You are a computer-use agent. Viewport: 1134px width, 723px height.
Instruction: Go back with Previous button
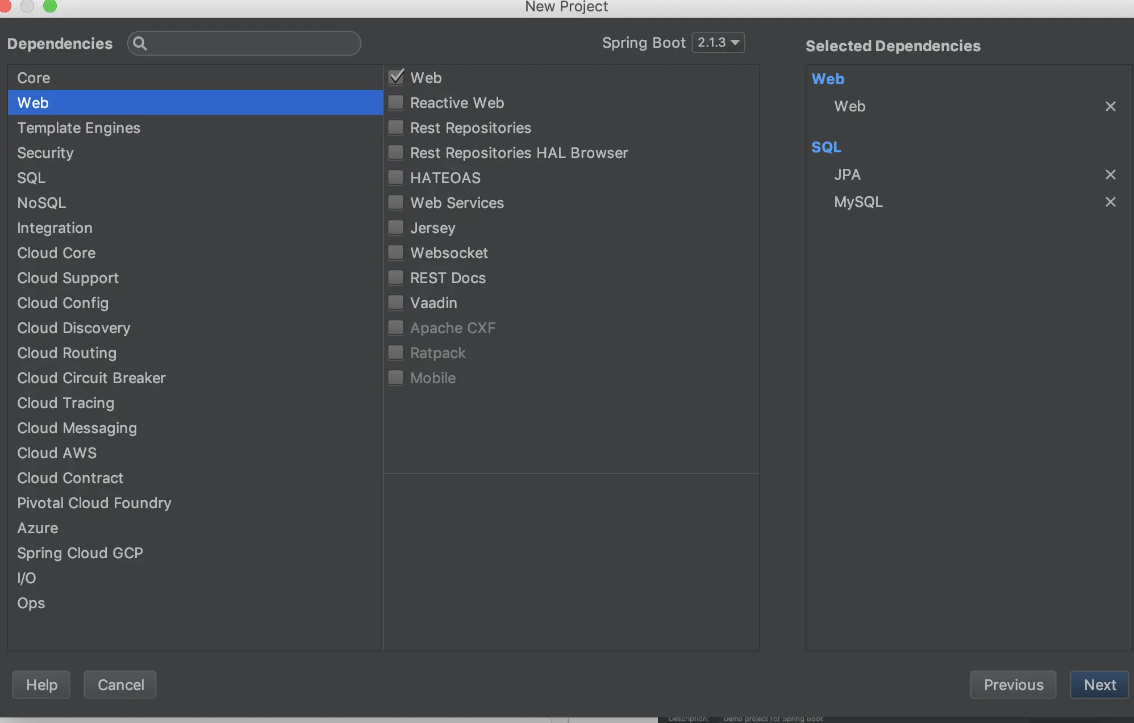(x=1013, y=684)
